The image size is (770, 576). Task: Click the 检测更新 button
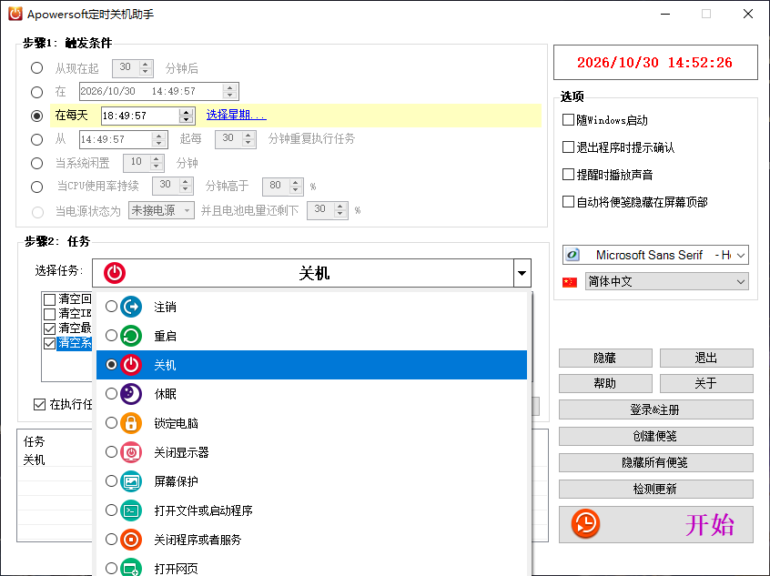(655, 489)
